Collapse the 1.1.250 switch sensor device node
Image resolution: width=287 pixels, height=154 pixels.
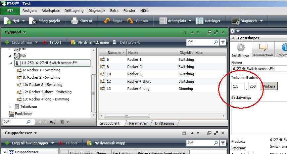click(11, 63)
